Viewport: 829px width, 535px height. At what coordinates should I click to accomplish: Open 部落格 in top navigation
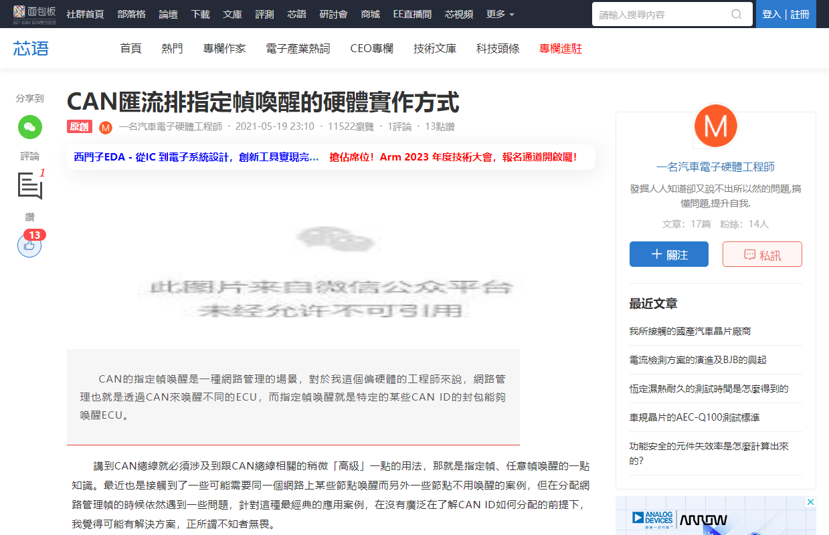(131, 14)
